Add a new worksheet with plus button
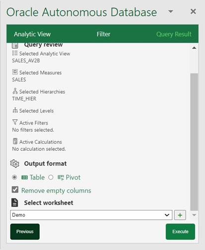 [x=180, y=215]
